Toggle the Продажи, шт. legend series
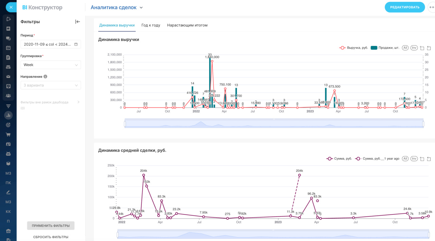The height and width of the screenshot is (241, 435). pyautogui.click(x=385, y=48)
